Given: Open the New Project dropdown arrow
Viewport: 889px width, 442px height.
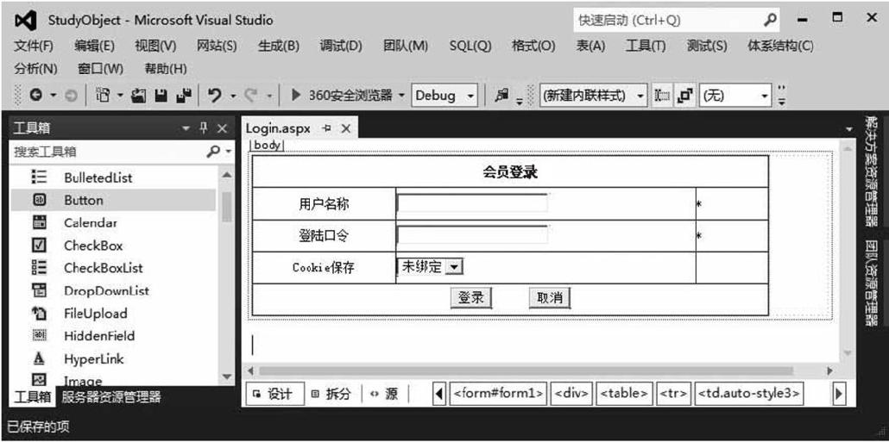Looking at the screenshot, I should 120,96.
